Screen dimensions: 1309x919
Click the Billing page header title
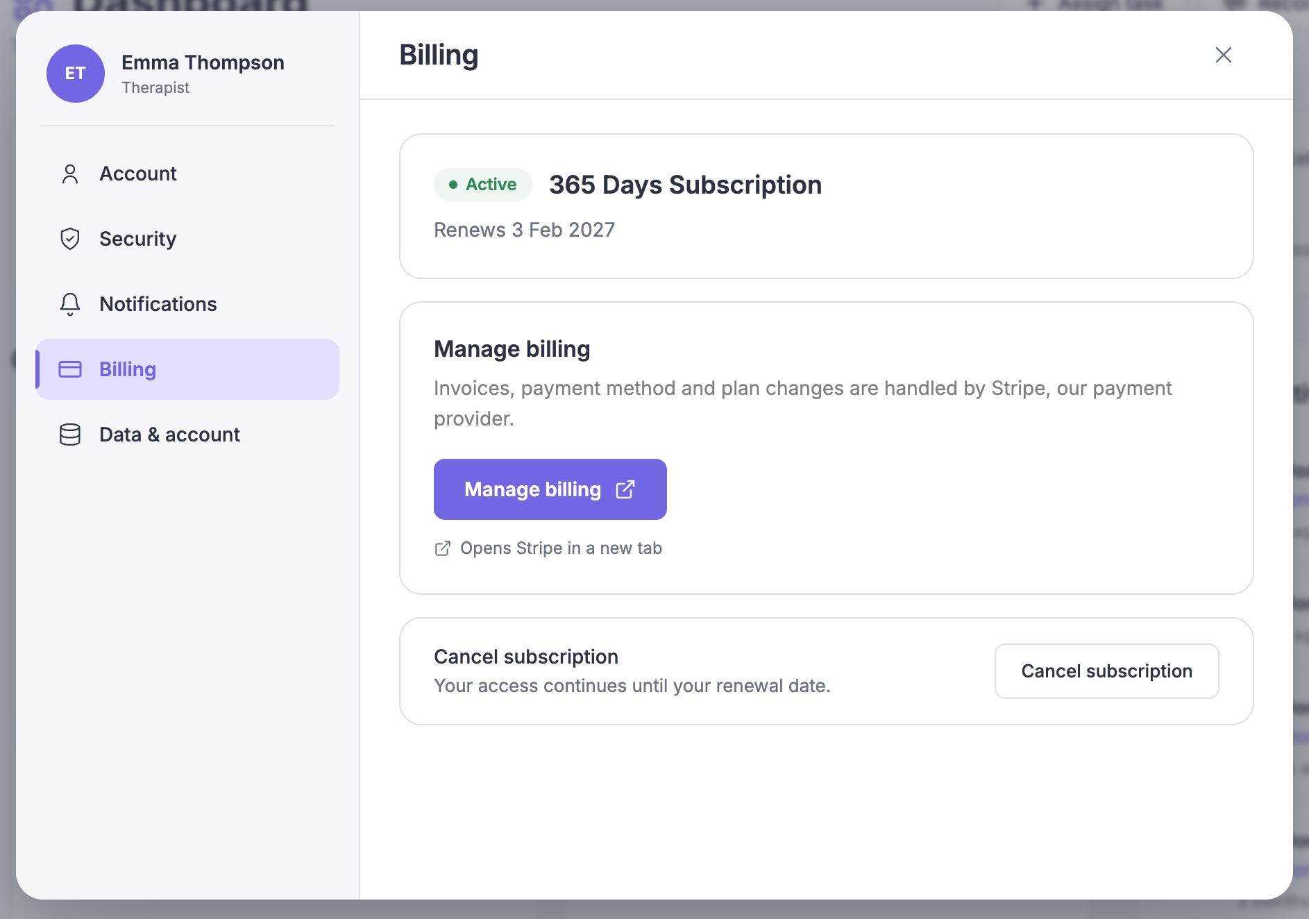(439, 56)
